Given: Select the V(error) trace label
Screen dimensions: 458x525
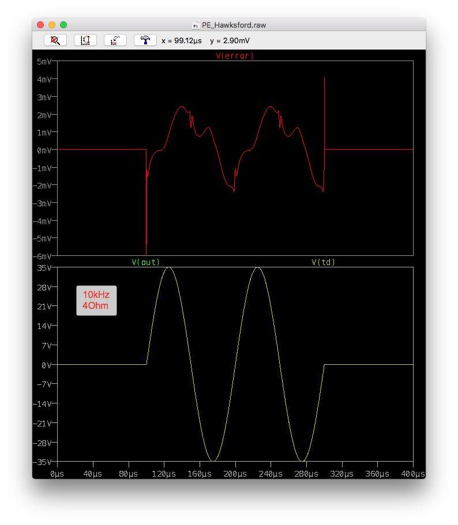Looking at the screenshot, I should point(235,56).
